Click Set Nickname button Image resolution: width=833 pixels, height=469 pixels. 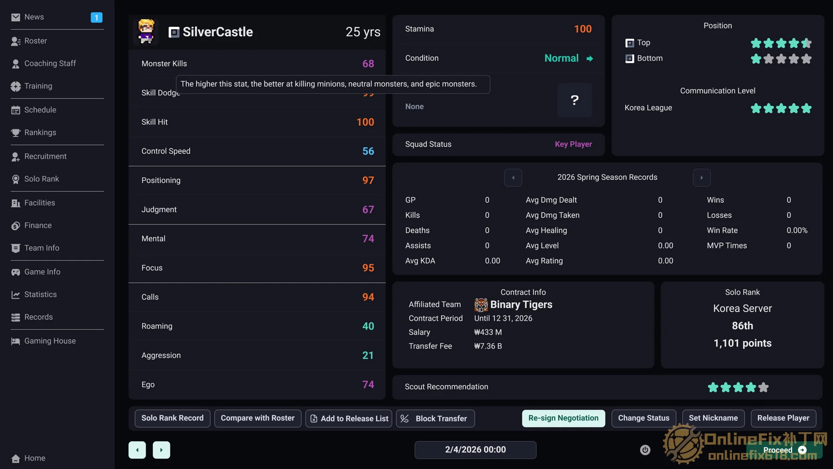tap(713, 418)
